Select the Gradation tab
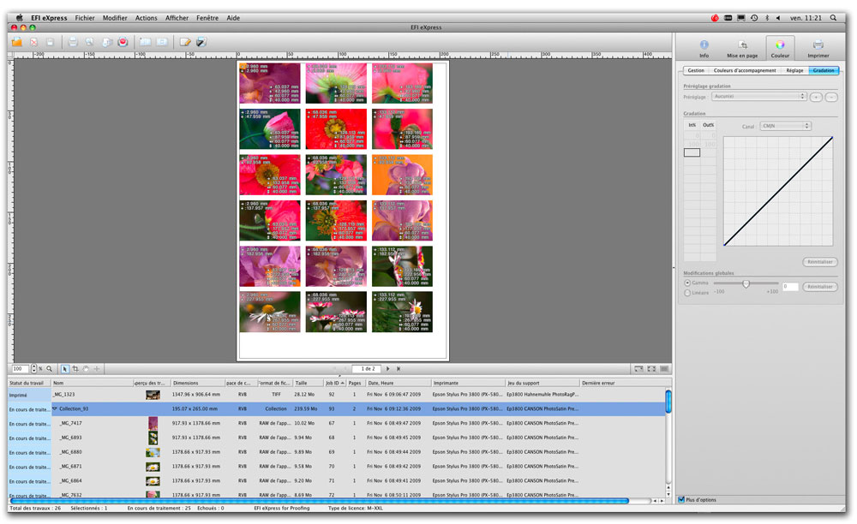This screenshot has width=857, height=524. (x=823, y=70)
